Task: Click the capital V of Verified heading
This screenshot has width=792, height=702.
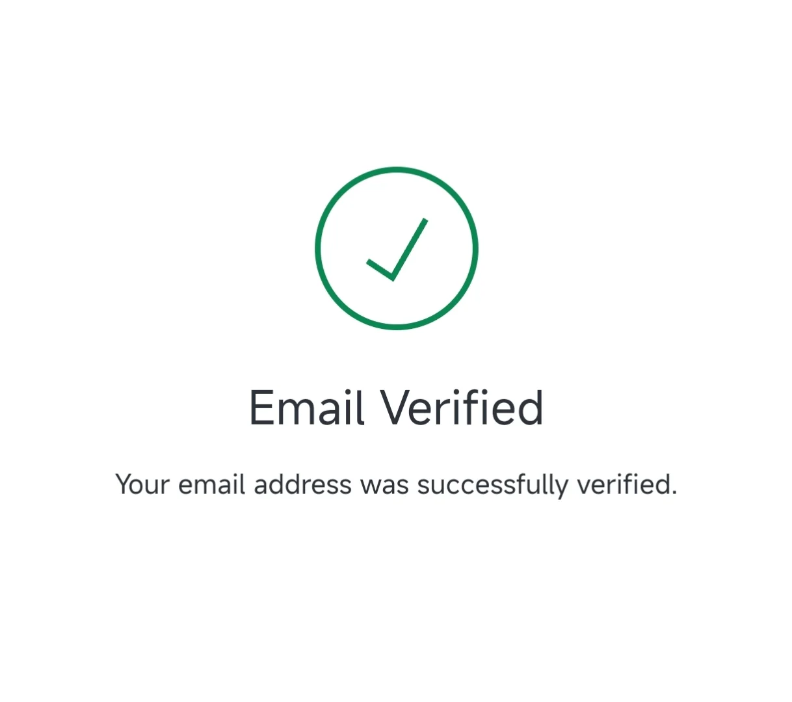Action: pos(397,408)
